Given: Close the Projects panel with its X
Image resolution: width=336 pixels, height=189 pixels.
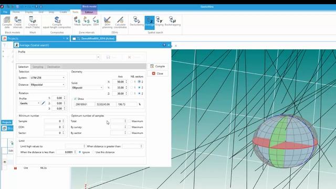Looking at the screenshot, I should click(67, 38).
